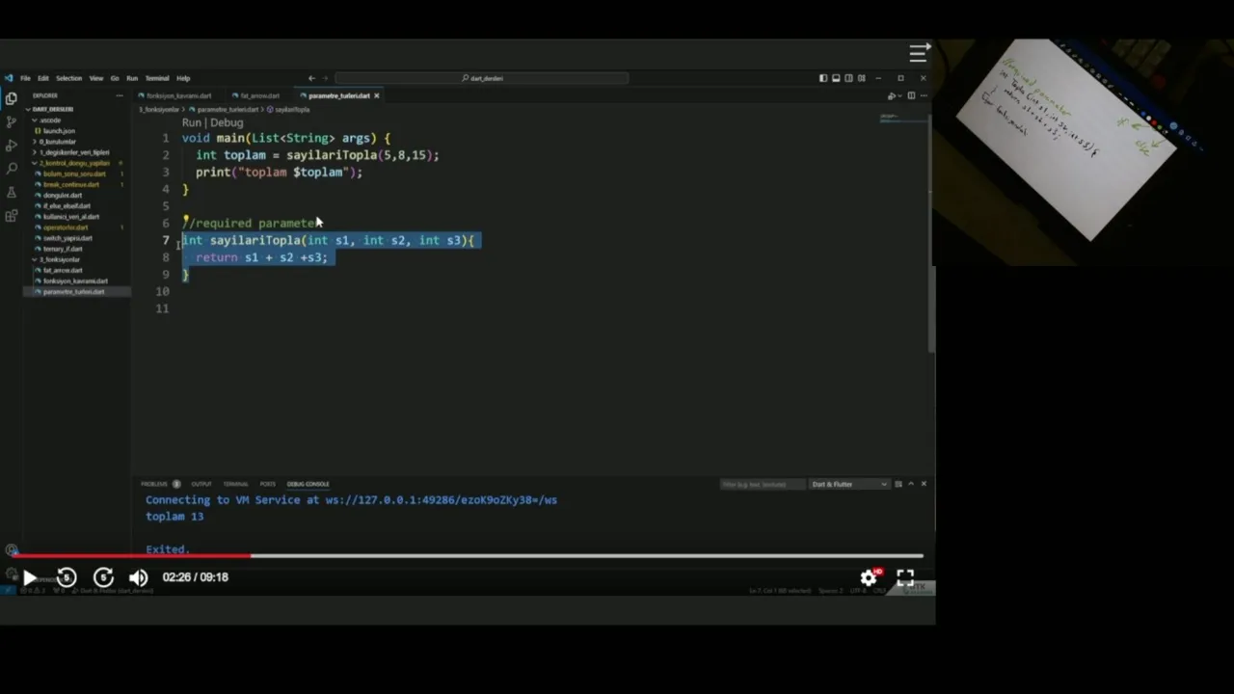This screenshot has width=1234, height=694.
Task: Open Explorer More Actions ellipsis
Action: tap(120, 96)
